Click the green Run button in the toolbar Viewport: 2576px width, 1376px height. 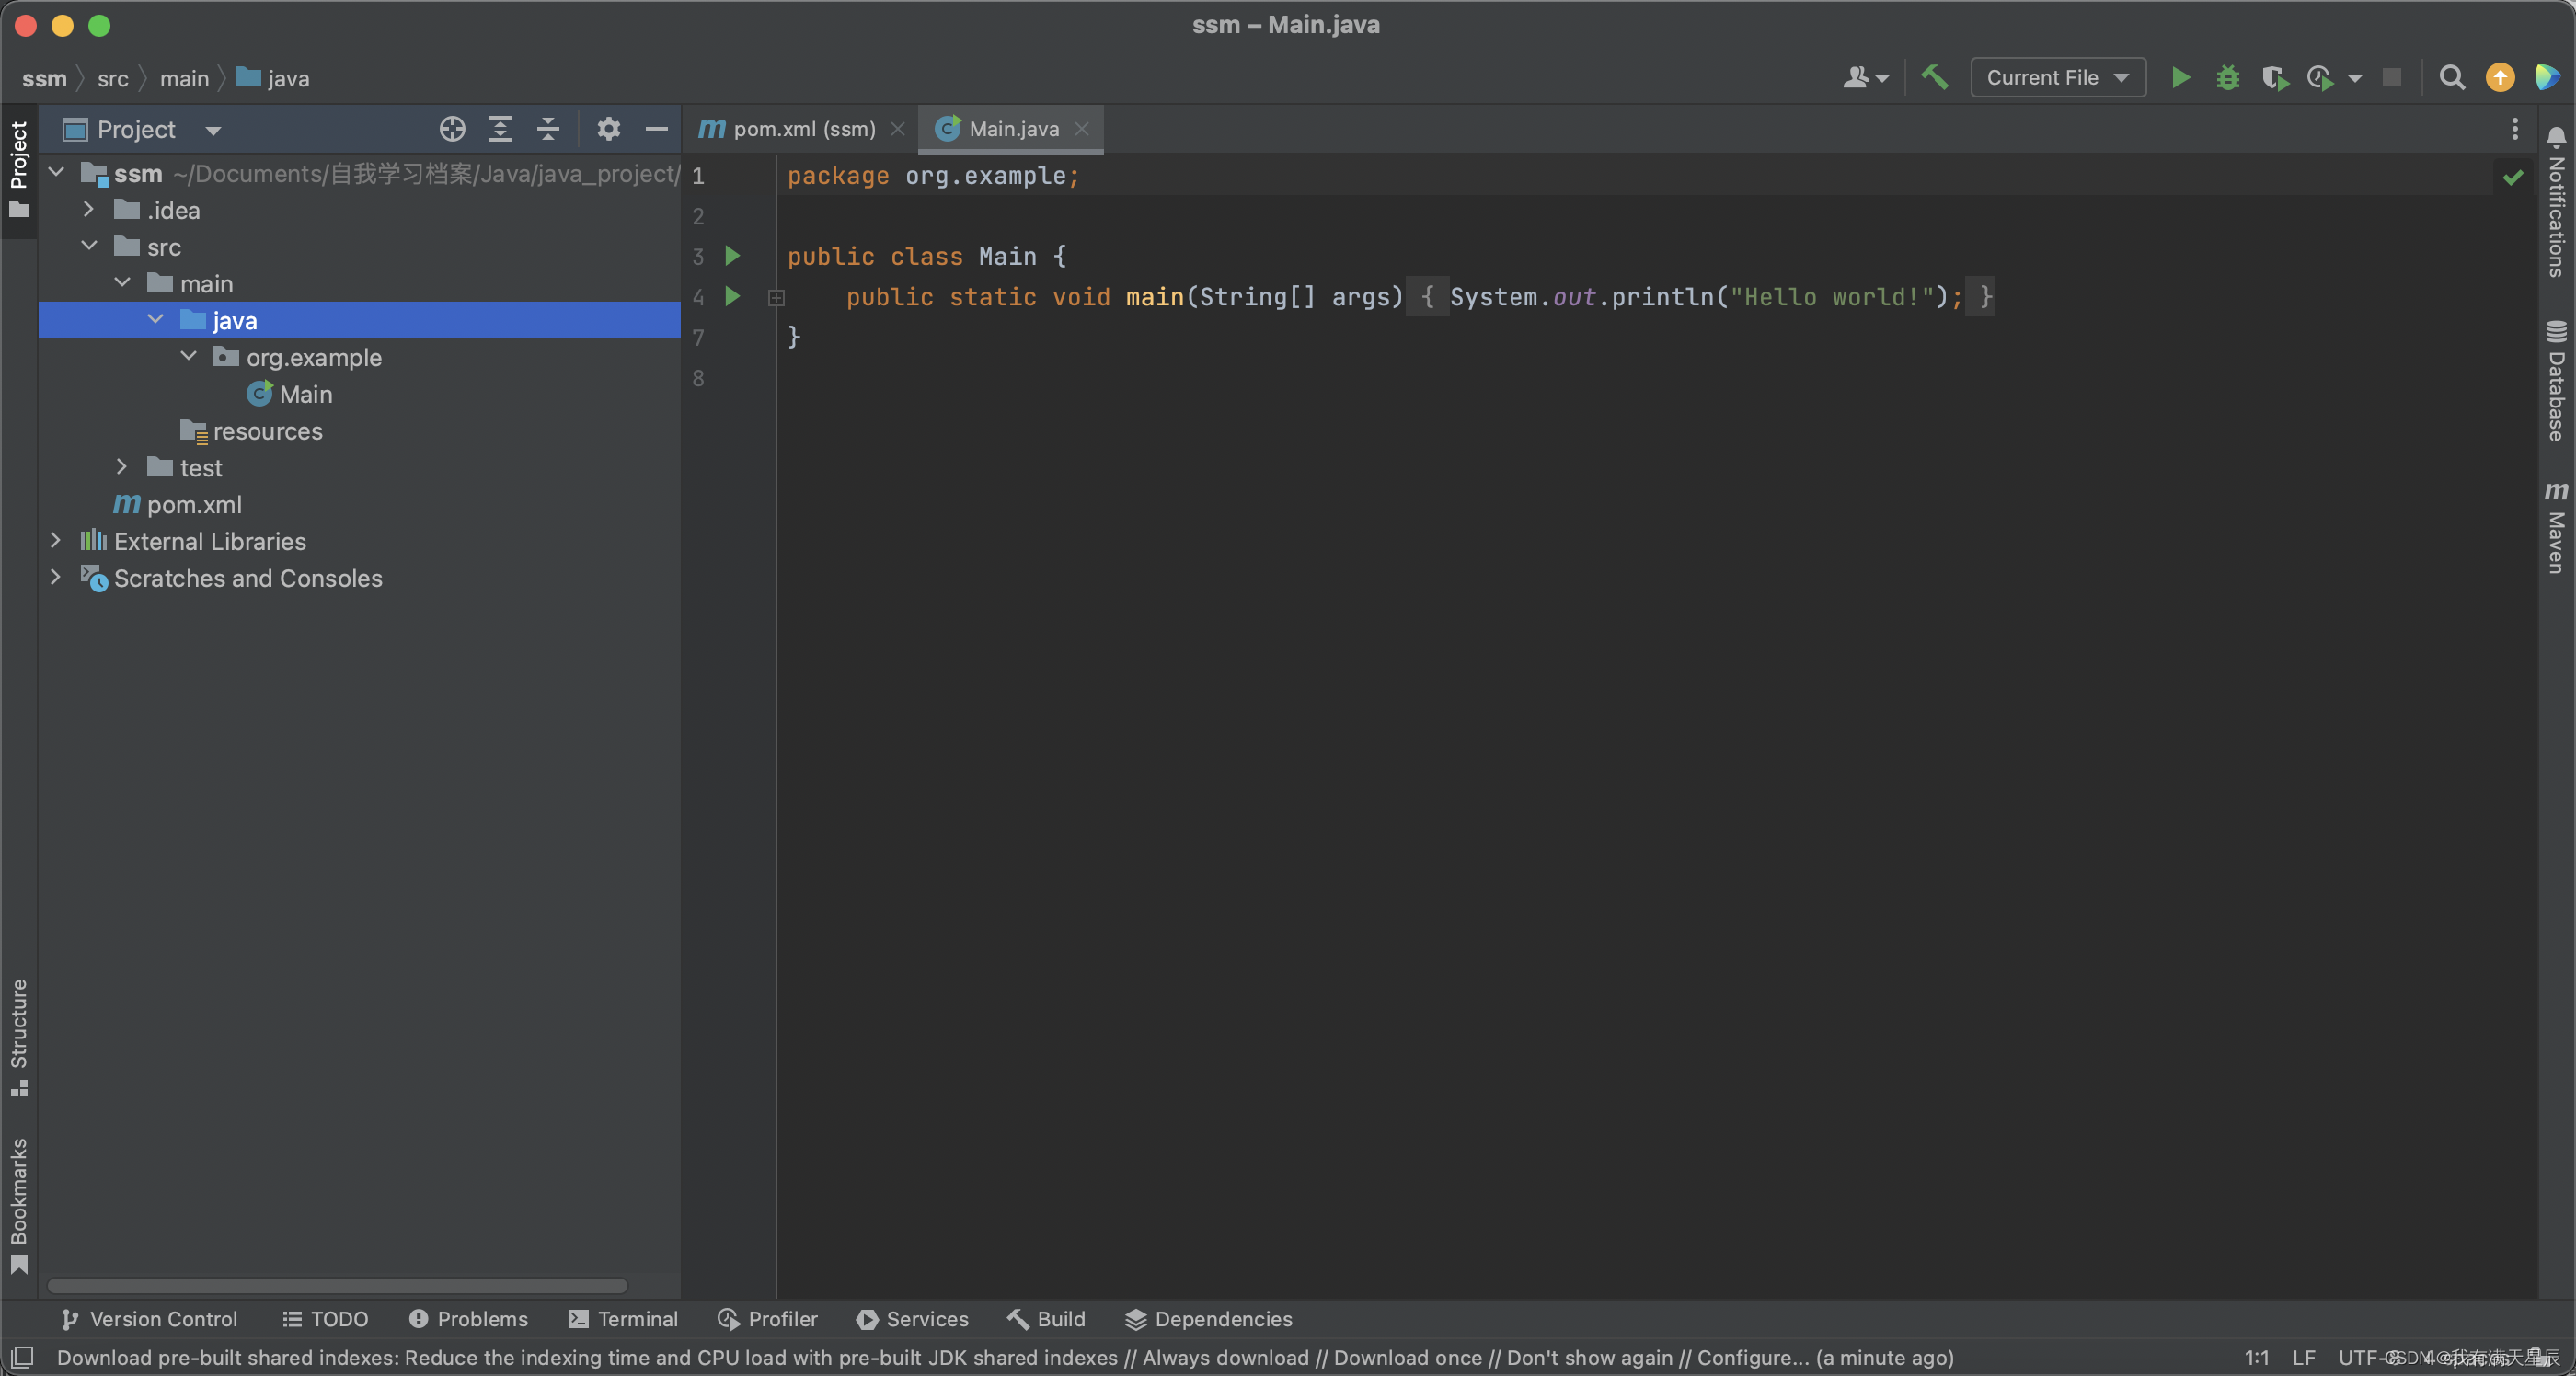(x=2180, y=77)
